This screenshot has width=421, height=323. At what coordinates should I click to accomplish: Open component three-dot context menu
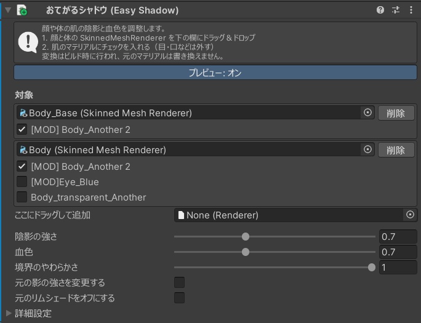click(411, 10)
